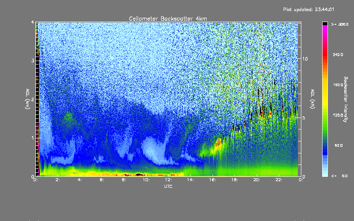Click the x-axis tick label '2:'
This screenshot has height=221, width=354.
(x=58, y=180)
